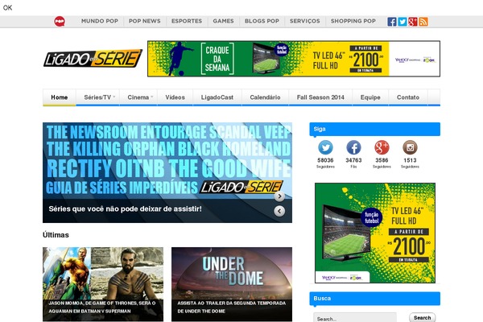This screenshot has width=483, height=322.
Task: Click Twitter icon with 58036 followers
Action: tap(325, 147)
